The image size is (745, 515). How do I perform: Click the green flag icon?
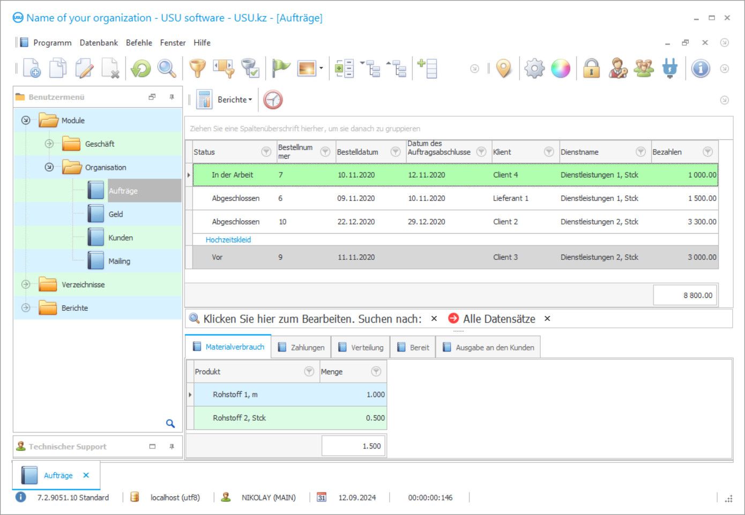click(x=280, y=68)
